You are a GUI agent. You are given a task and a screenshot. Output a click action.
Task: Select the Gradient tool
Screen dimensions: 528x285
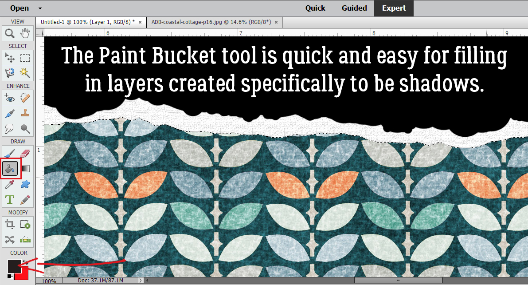26,168
